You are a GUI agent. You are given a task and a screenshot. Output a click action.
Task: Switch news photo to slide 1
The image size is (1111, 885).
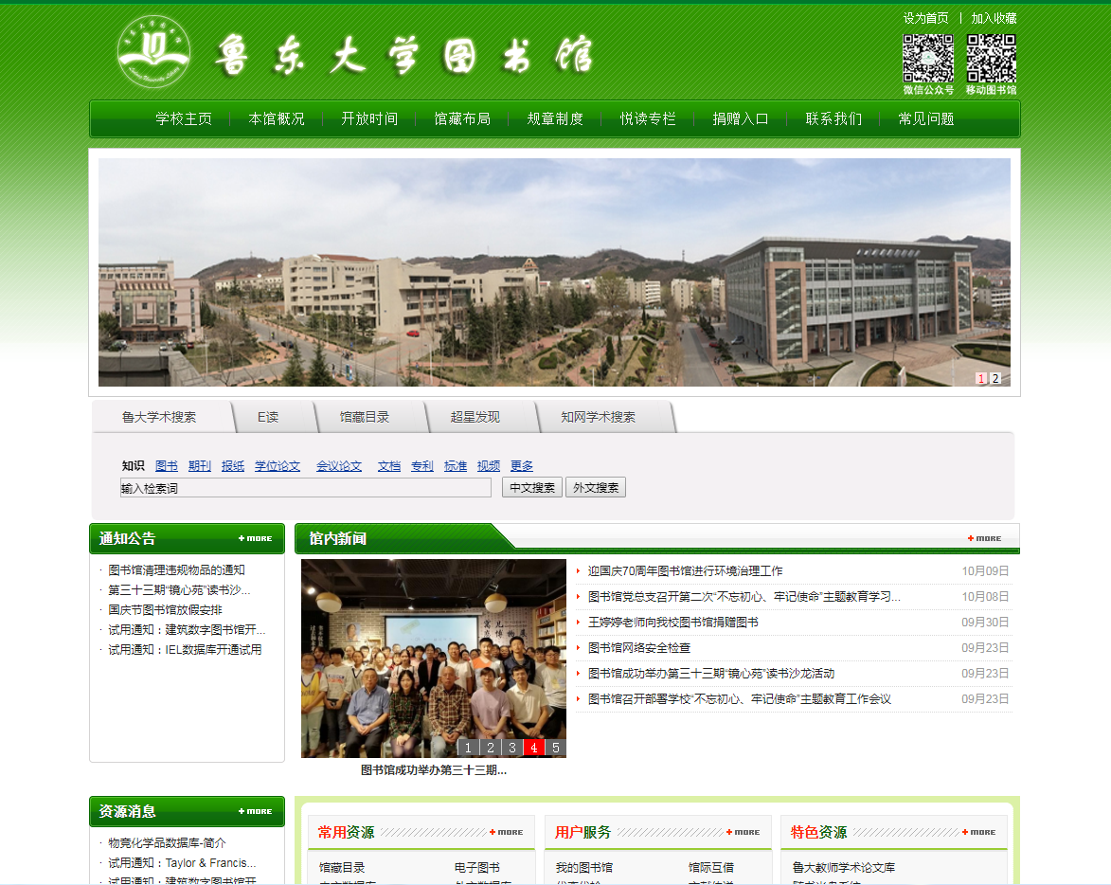click(x=468, y=748)
